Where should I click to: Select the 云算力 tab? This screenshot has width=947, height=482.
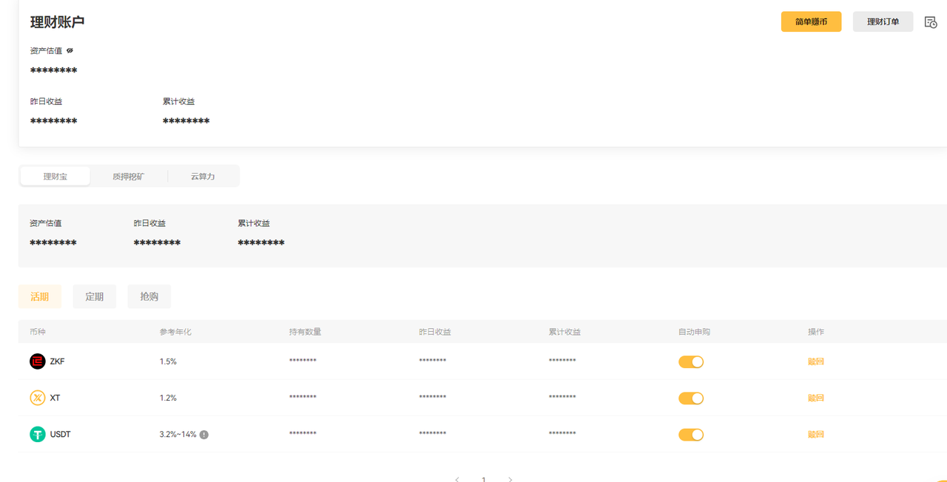pos(203,176)
